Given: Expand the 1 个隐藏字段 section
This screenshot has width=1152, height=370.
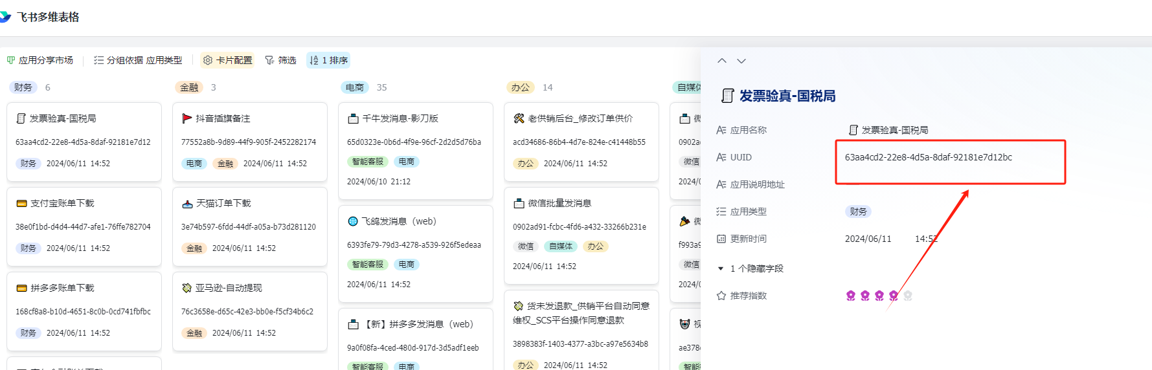Looking at the screenshot, I should pos(751,268).
